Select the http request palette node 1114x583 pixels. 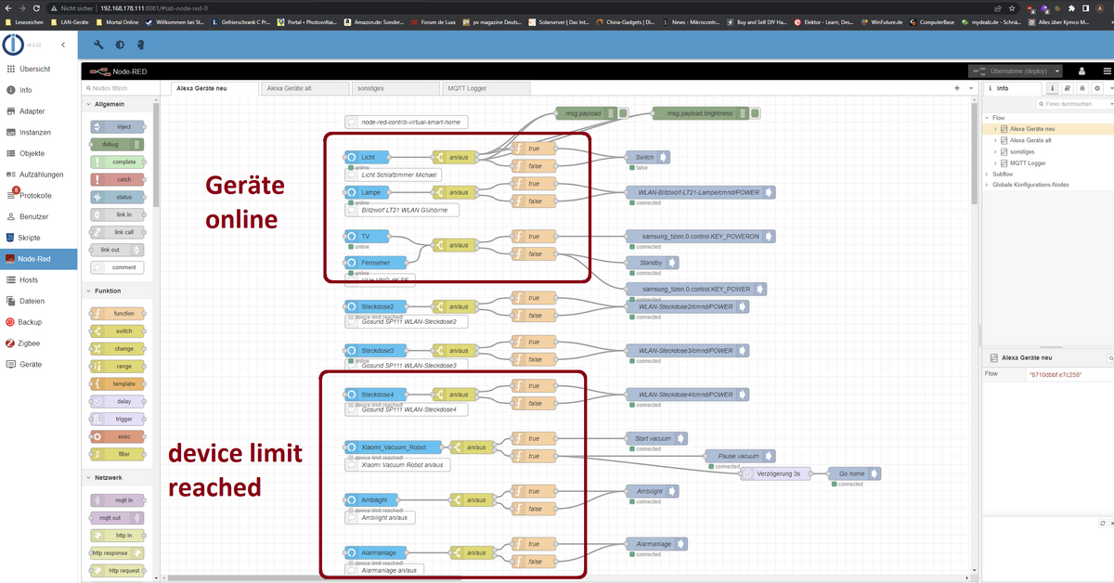(x=117, y=570)
